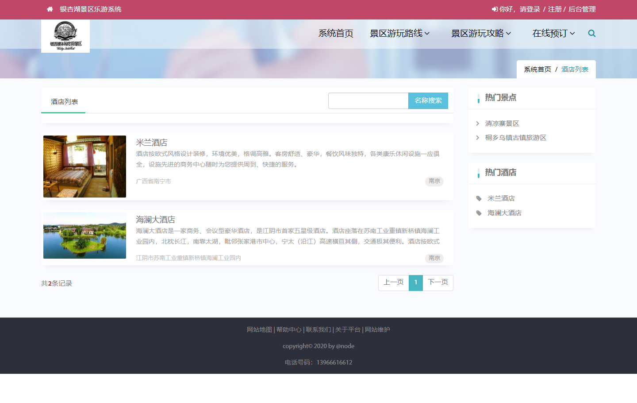
Task: Click the login arrow icon beside 你好
Action: click(x=495, y=9)
